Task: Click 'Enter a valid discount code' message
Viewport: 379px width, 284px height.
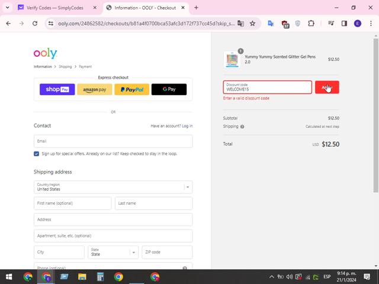Action: (x=246, y=98)
